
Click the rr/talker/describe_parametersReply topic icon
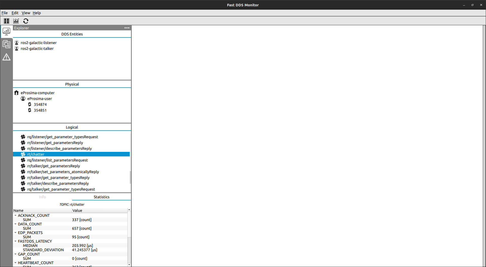click(x=23, y=183)
